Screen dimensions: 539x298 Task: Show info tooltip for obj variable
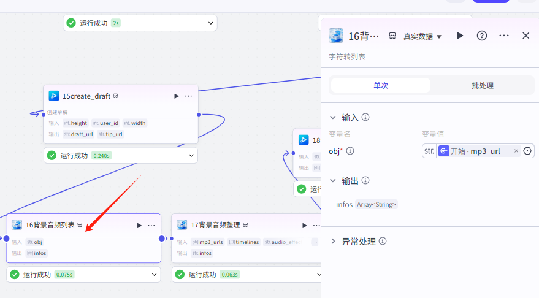[x=350, y=151]
